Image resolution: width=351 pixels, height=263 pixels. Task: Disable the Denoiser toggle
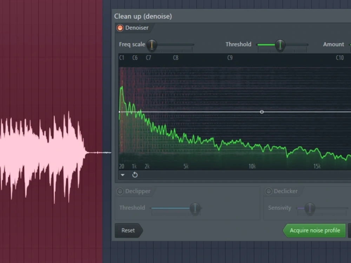[120, 28]
